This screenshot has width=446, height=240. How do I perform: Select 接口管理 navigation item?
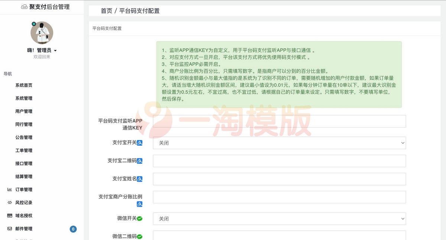(24, 163)
